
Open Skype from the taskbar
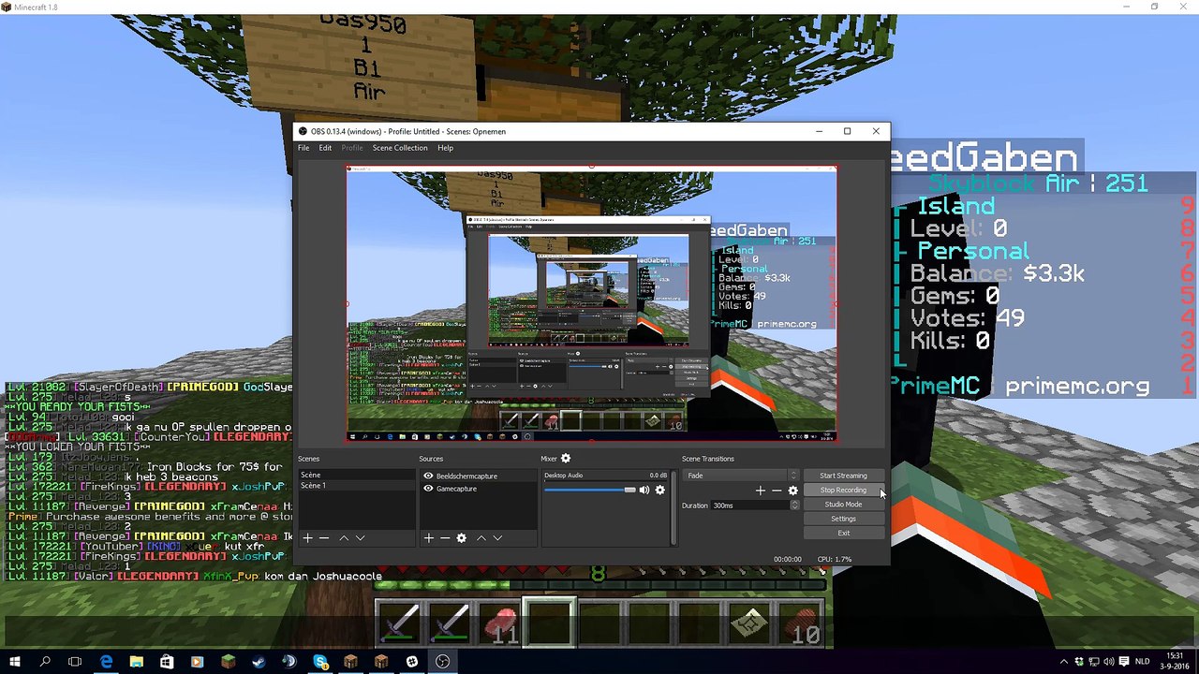point(320,662)
